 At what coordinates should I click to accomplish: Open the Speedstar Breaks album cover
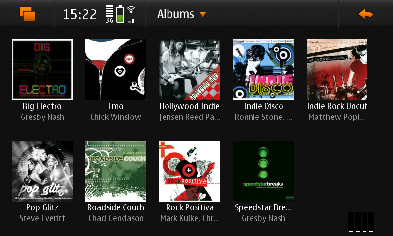(x=263, y=171)
